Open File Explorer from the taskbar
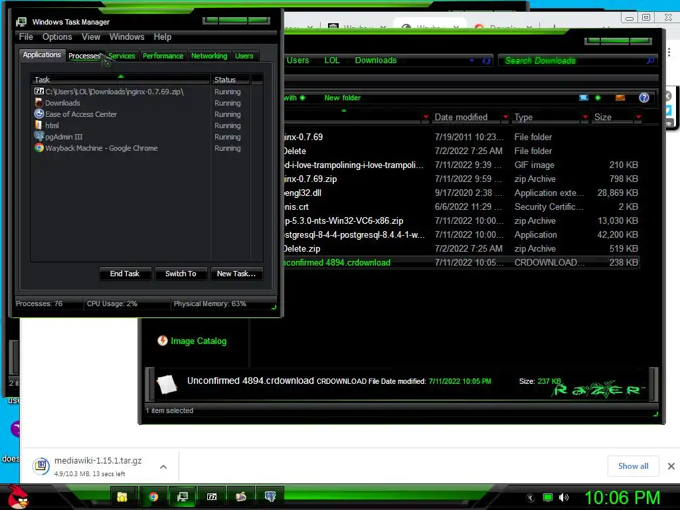 click(x=122, y=497)
